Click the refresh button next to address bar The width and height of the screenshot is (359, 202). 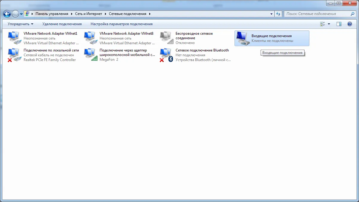(279, 14)
